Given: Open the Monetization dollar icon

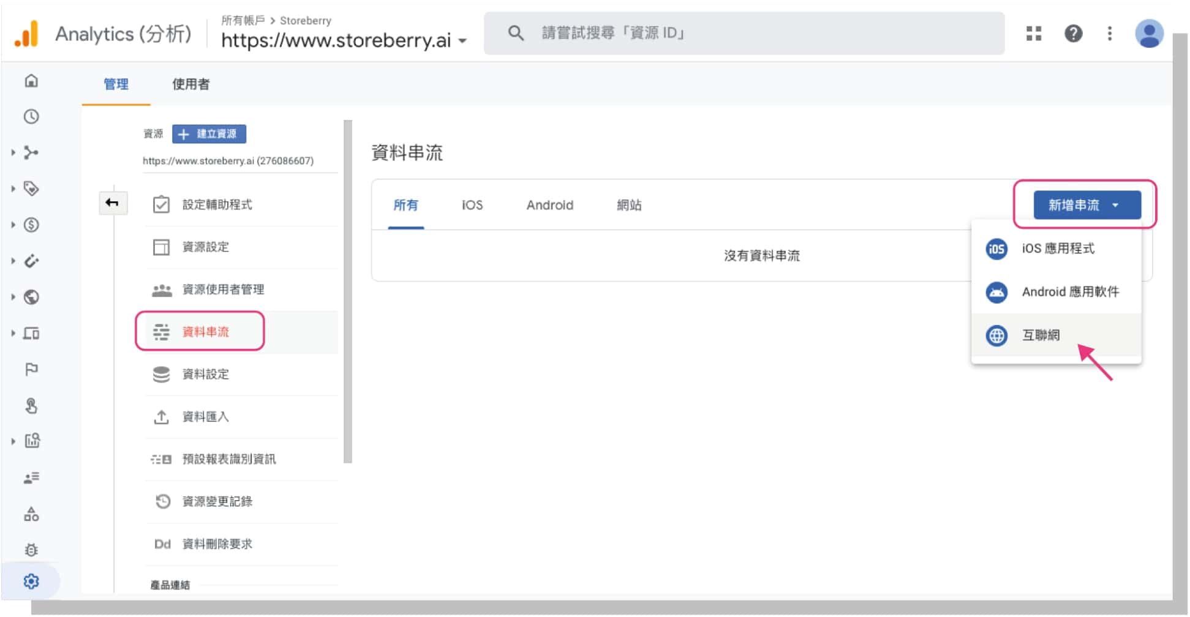Looking at the screenshot, I should click(31, 225).
